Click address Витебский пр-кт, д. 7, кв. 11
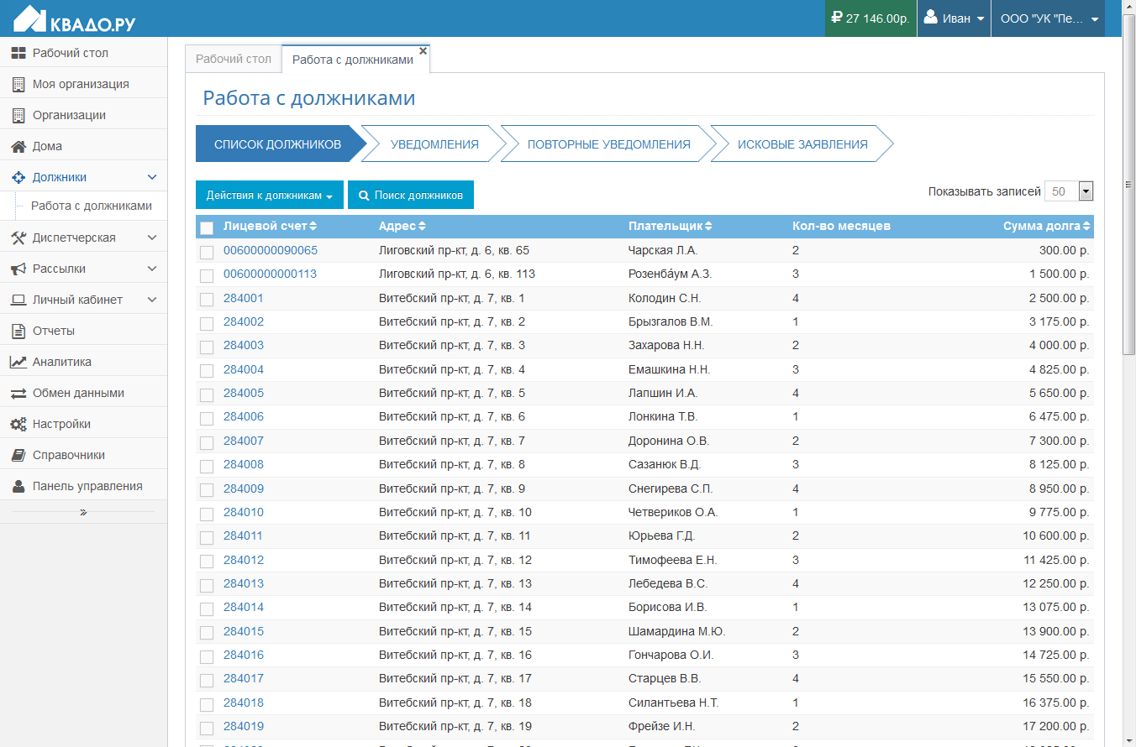Image resolution: width=1136 pixels, height=747 pixels. click(x=455, y=535)
